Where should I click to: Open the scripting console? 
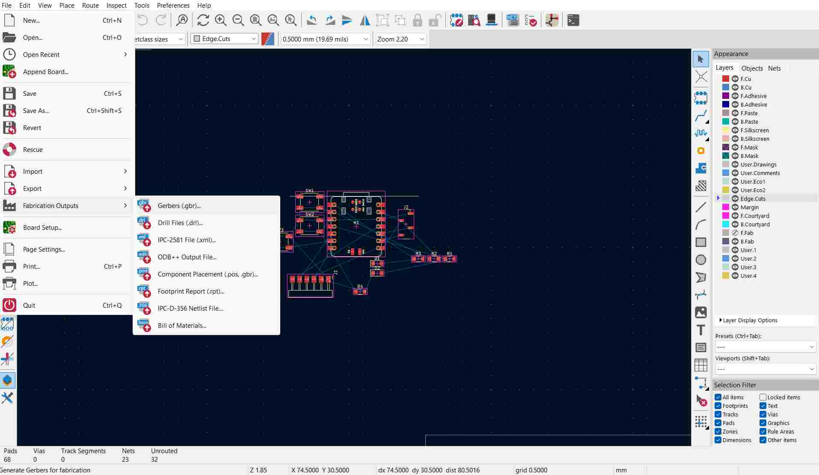(x=573, y=20)
